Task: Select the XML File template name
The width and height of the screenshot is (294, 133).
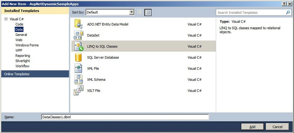Action: pyautogui.click(x=93, y=68)
